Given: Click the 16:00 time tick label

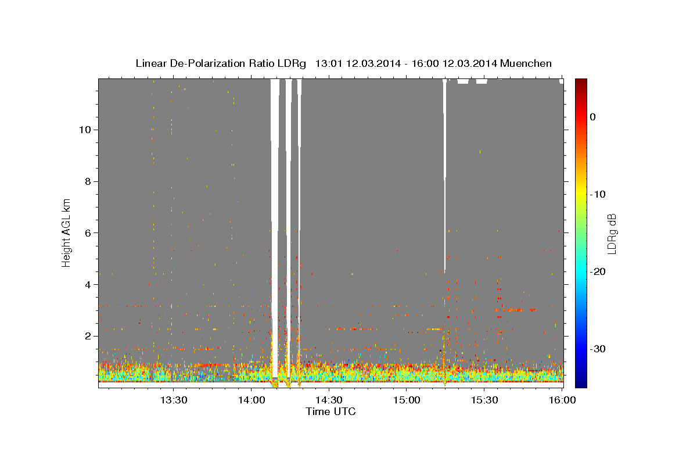Looking at the screenshot, I should coord(562,400).
